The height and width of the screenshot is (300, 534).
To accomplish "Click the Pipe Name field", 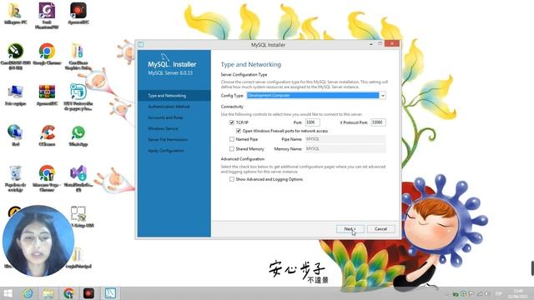I will 345,139.
